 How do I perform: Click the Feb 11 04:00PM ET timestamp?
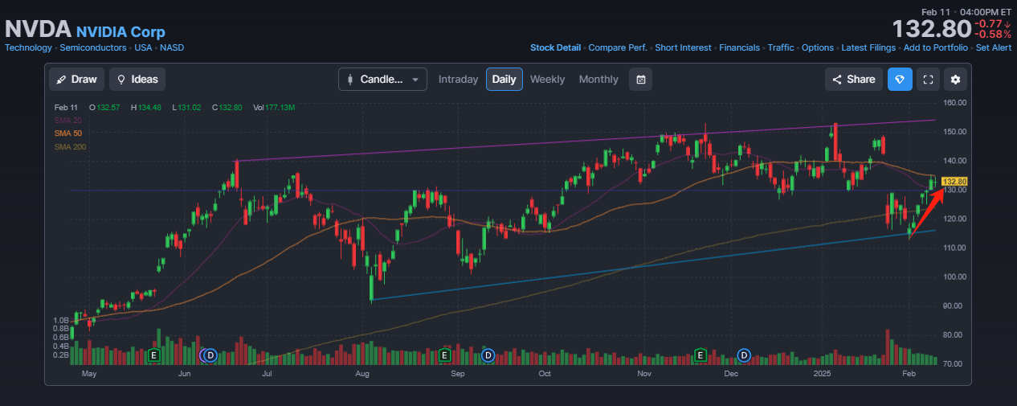click(x=966, y=12)
